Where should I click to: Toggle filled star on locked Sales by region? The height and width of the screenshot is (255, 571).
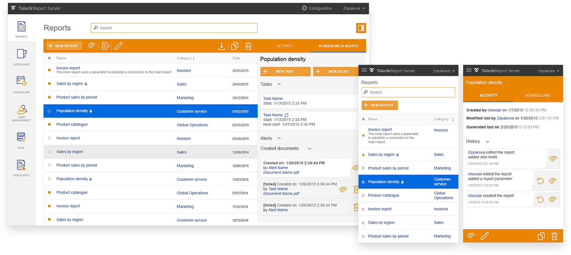click(363, 155)
